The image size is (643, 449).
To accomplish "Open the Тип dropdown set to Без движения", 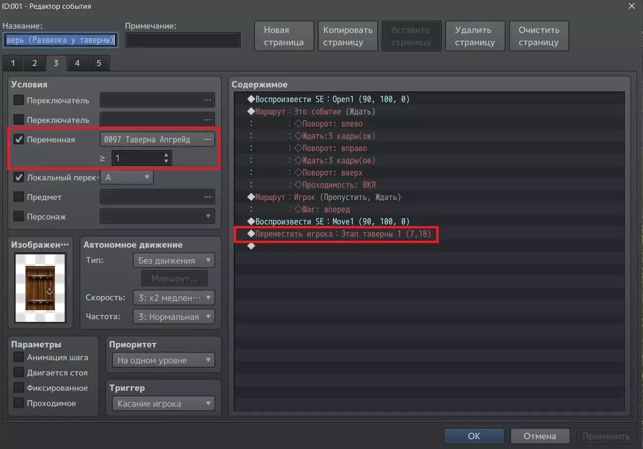I will pos(174,260).
